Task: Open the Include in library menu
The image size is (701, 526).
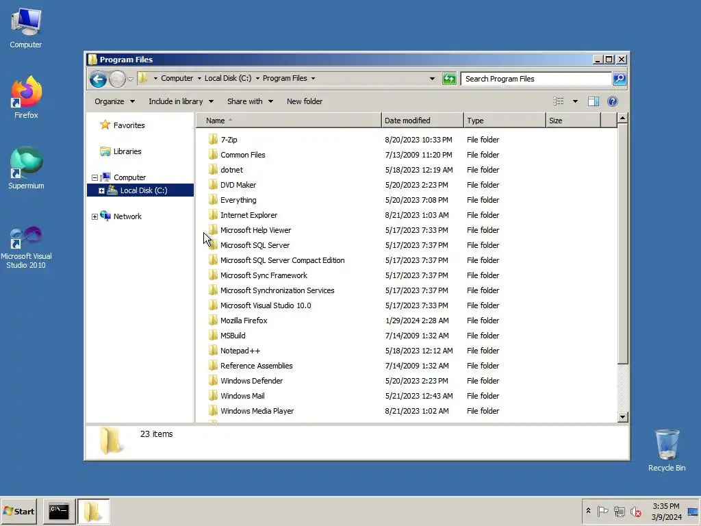Action: 181,101
